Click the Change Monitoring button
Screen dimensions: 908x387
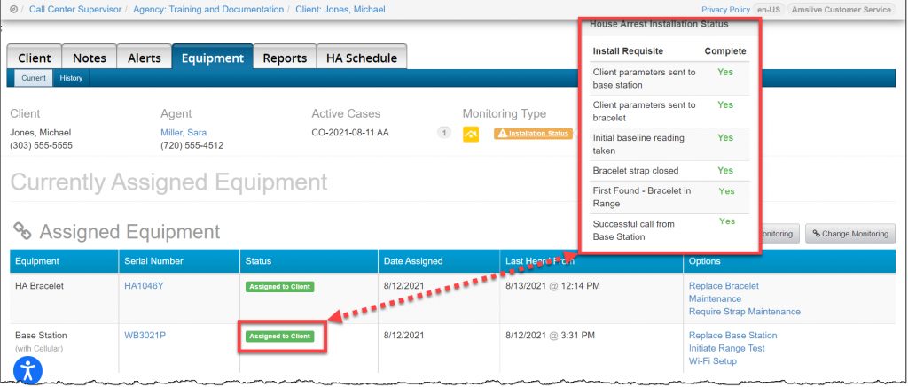(x=849, y=234)
